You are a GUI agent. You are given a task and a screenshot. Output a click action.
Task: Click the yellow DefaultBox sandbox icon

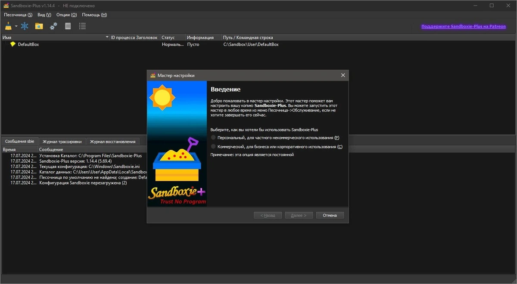(13, 44)
